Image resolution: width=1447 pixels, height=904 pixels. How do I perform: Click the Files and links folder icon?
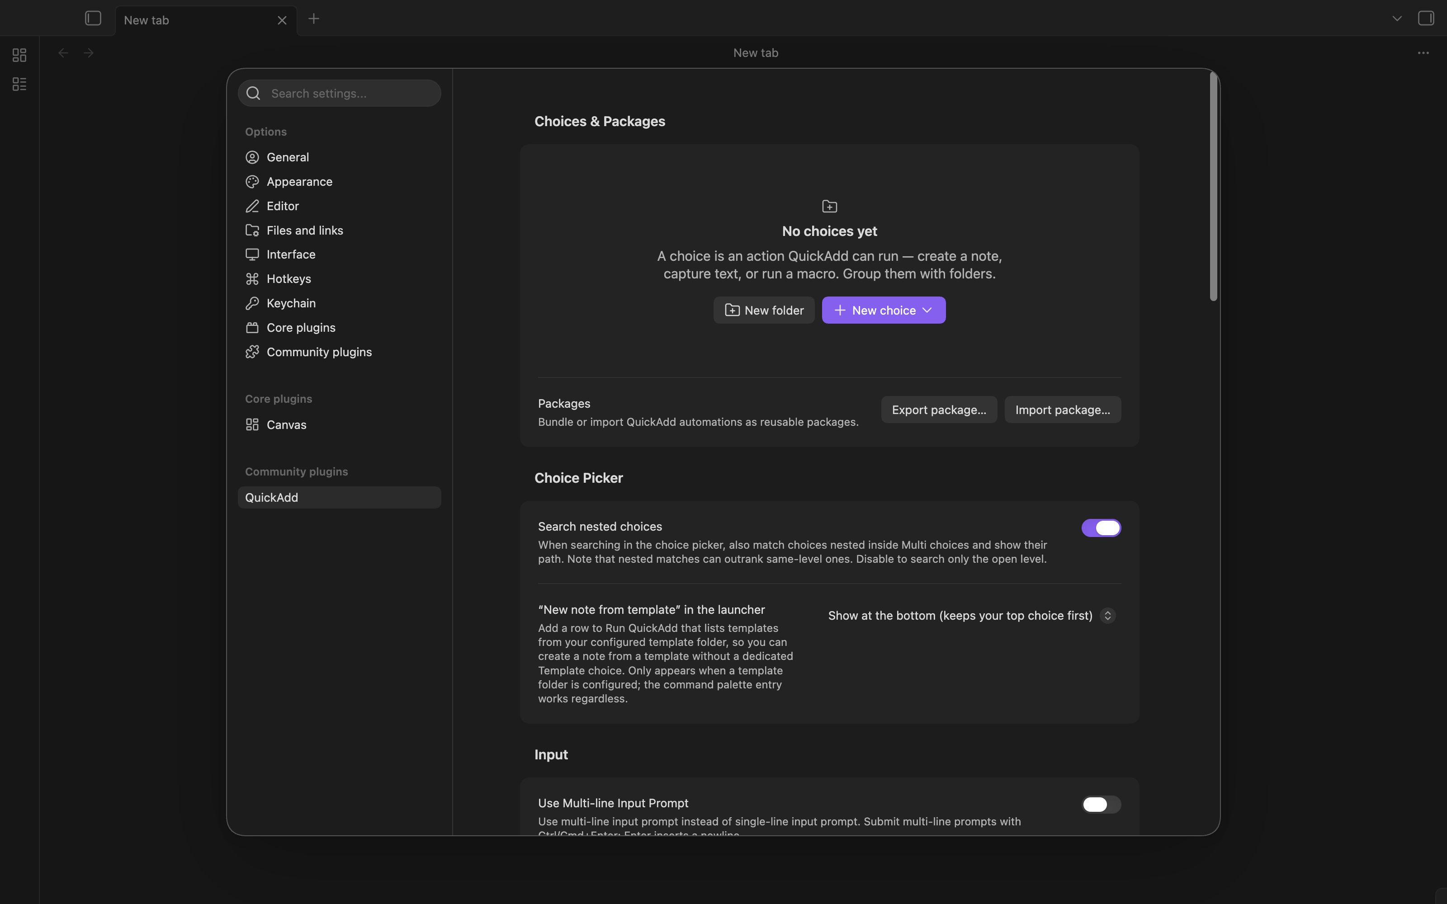(x=252, y=230)
